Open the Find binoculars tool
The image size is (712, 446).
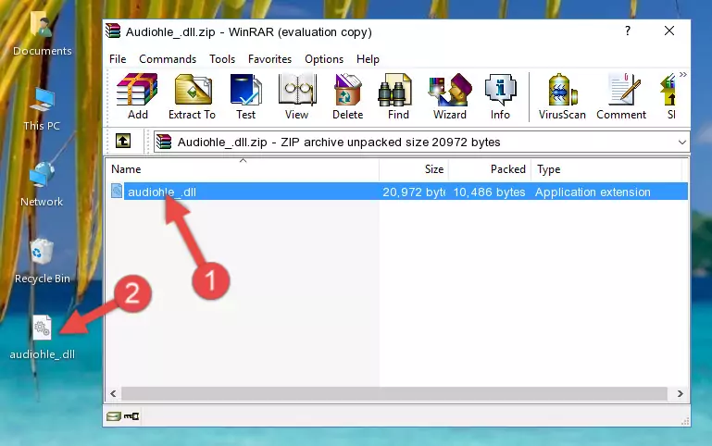tap(398, 96)
